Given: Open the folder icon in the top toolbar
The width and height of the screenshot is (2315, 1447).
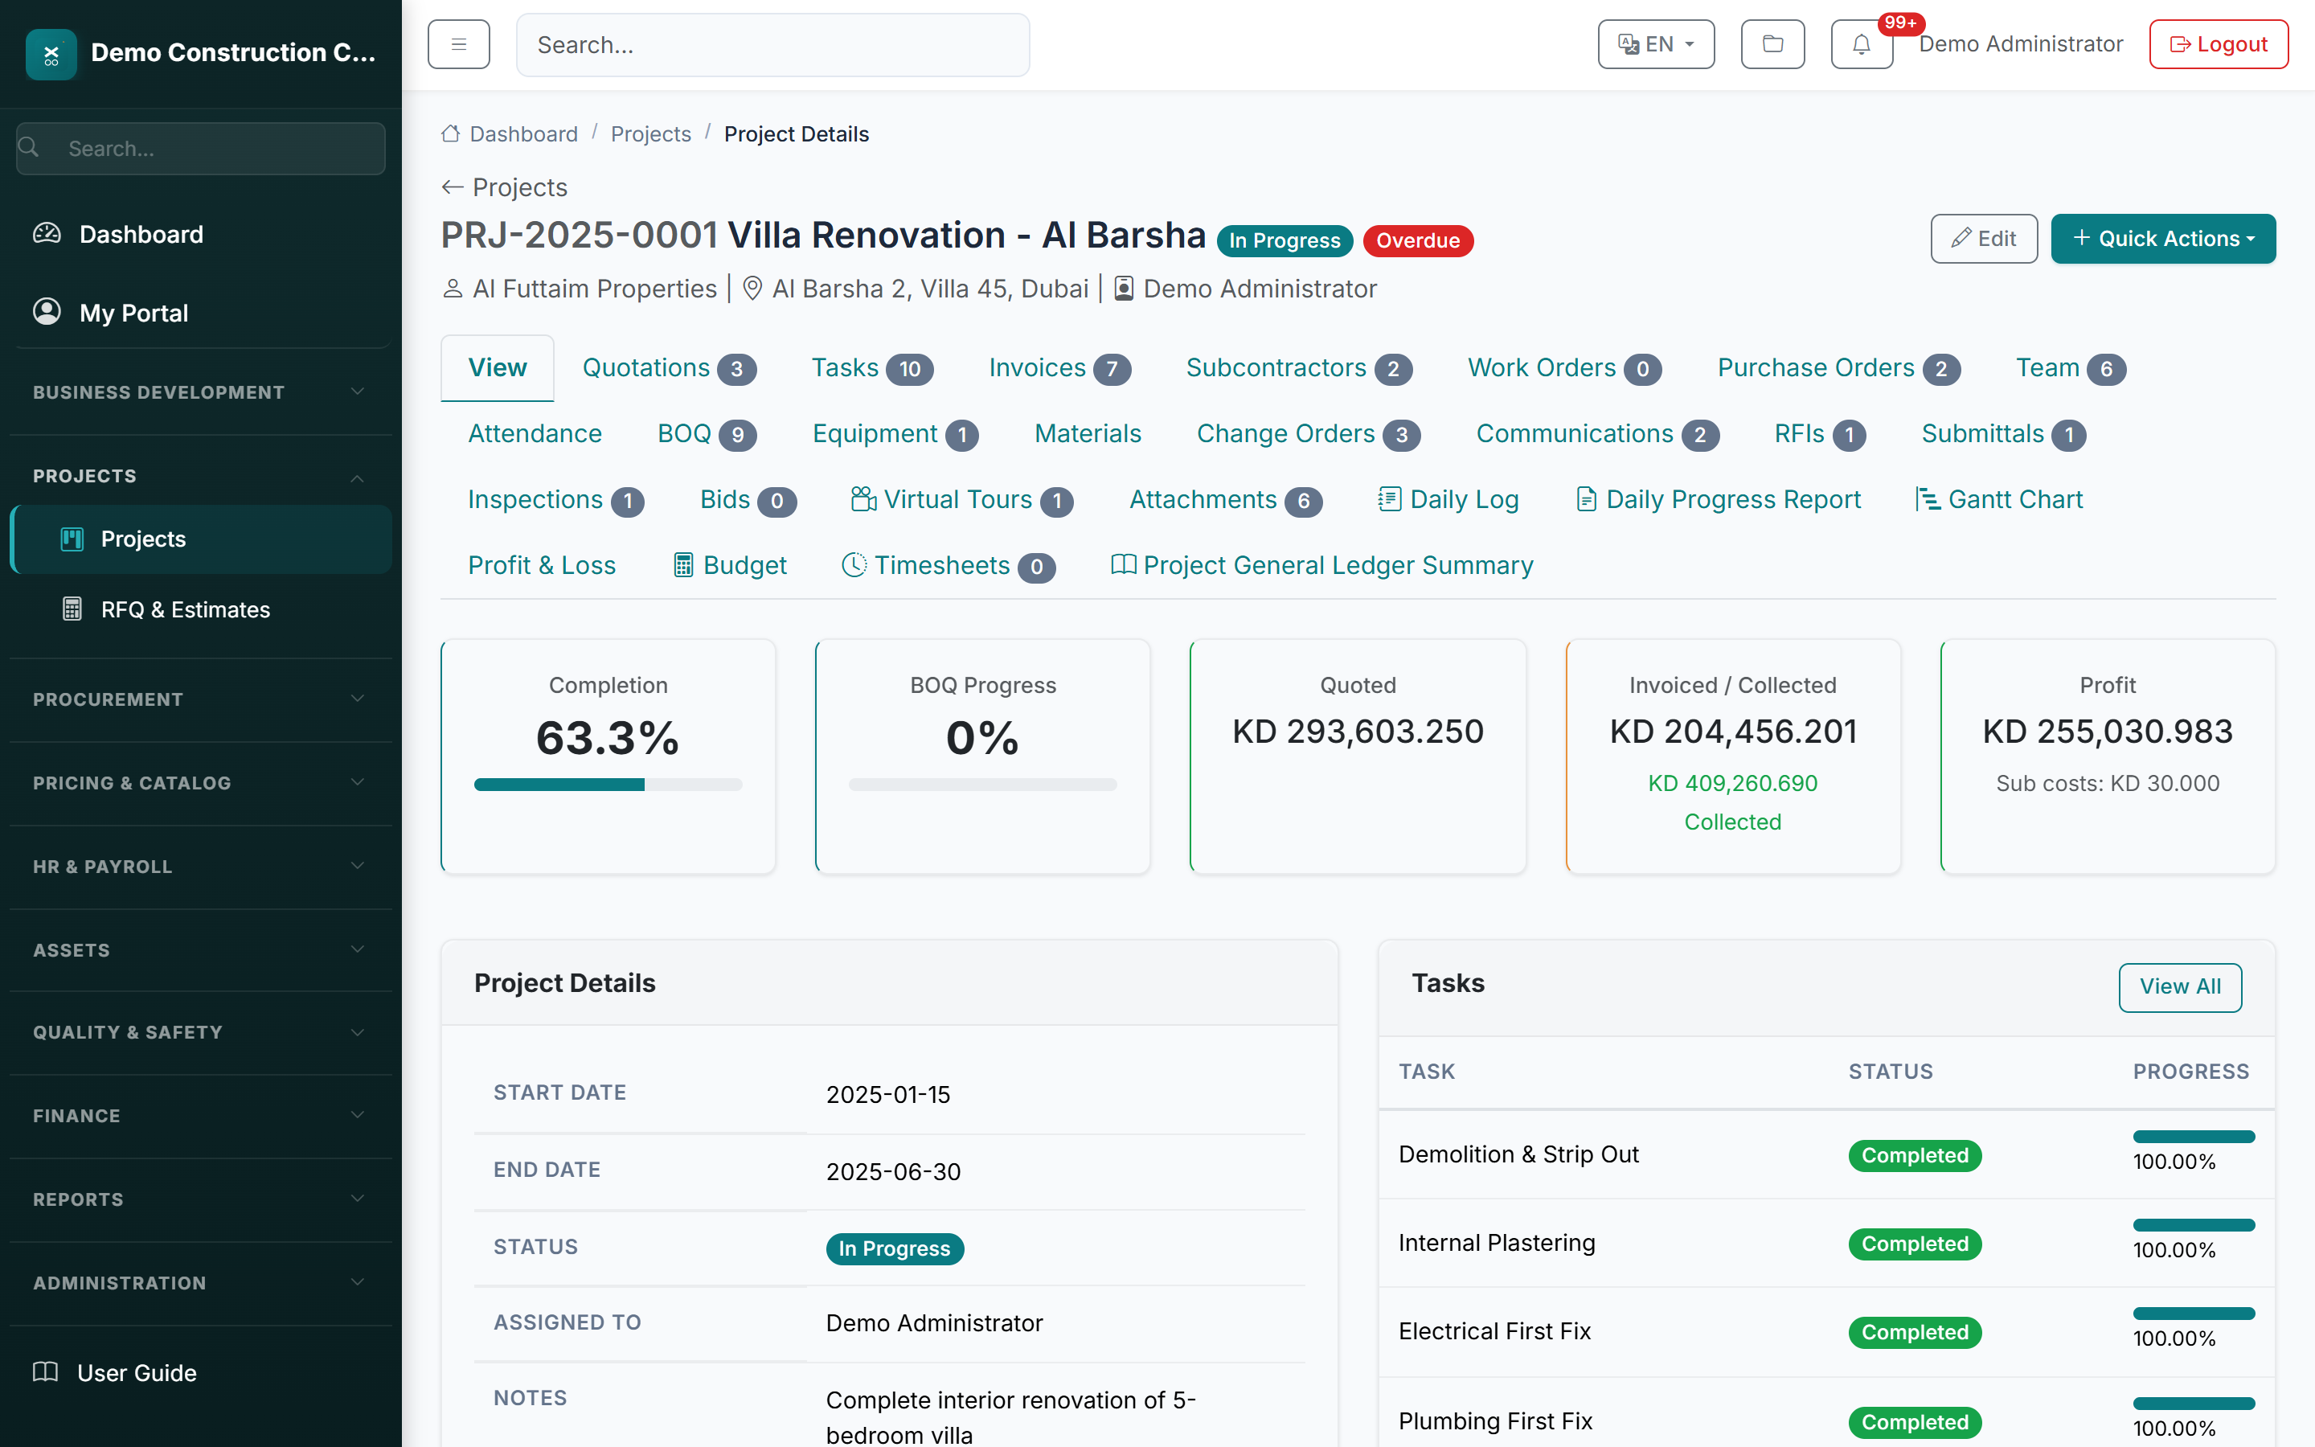Looking at the screenshot, I should [1772, 44].
